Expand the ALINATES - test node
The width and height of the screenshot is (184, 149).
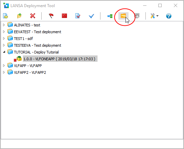point(4,25)
